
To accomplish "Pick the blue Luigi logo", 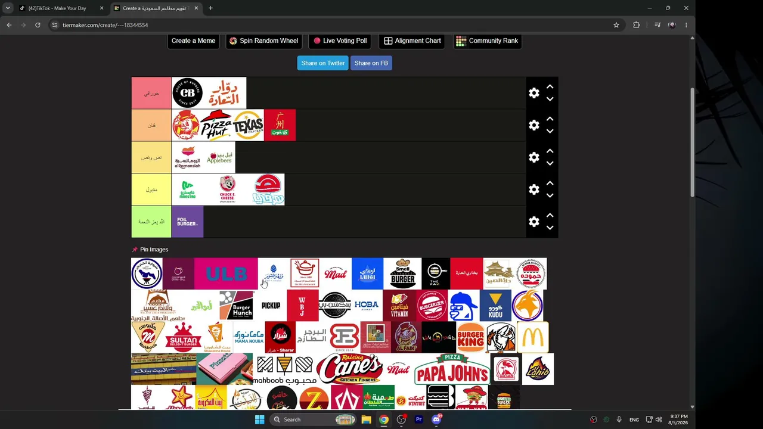I will coord(367,273).
